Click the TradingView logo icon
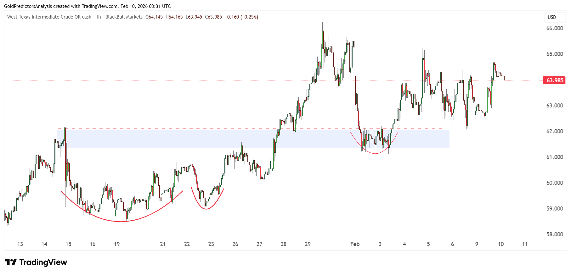Screen dimensions: 571x274 [11, 262]
